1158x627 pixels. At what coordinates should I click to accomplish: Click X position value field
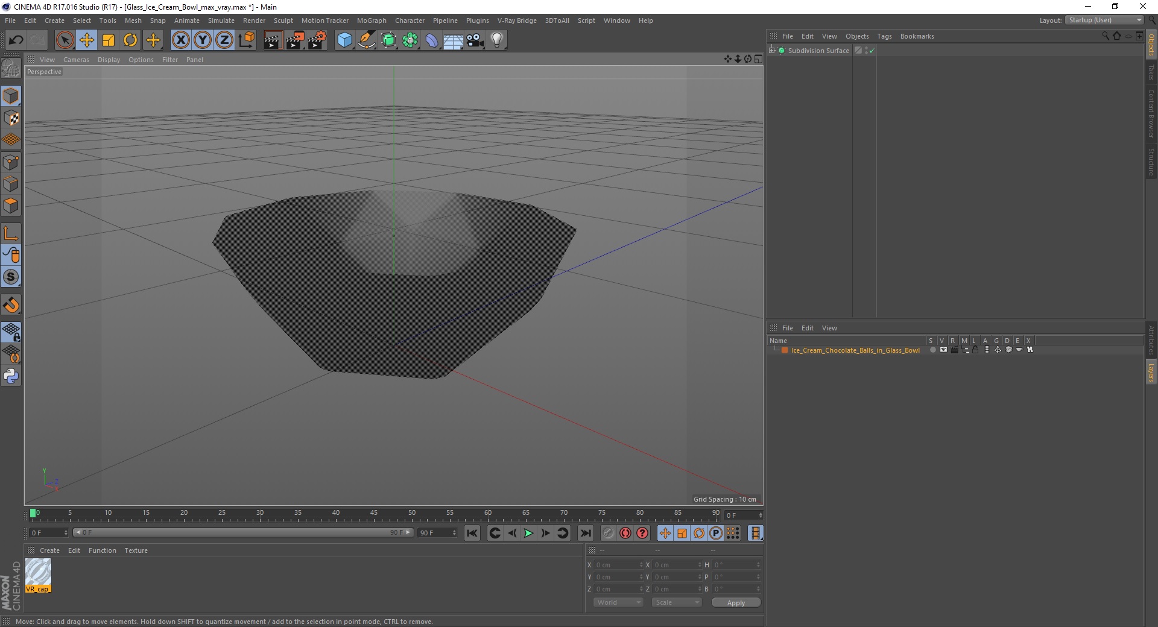618,565
